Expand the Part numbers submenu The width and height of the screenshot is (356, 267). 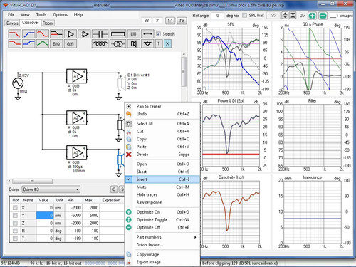click(x=162, y=237)
